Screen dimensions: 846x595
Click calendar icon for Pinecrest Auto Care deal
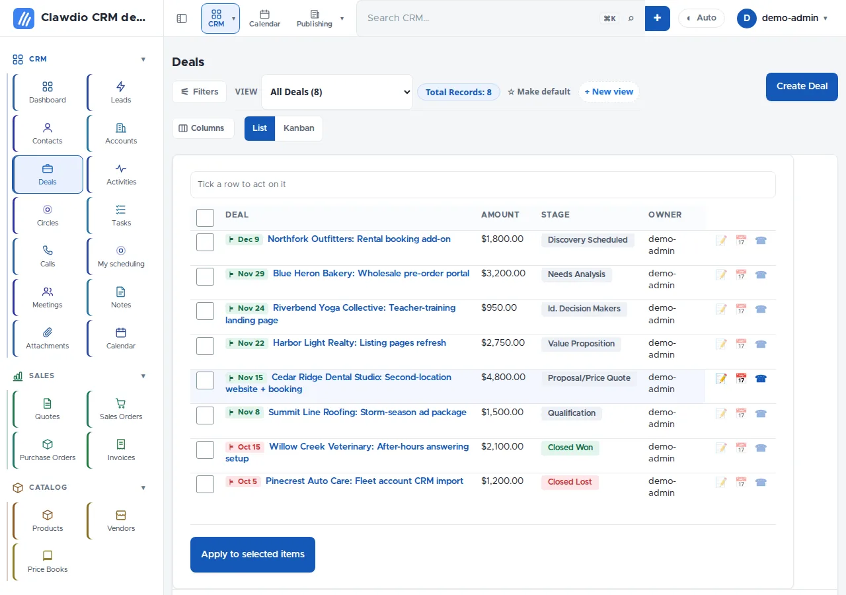tap(741, 483)
